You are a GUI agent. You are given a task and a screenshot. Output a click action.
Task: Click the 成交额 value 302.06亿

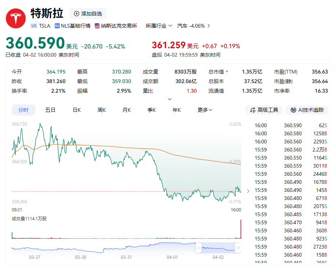[186, 81]
